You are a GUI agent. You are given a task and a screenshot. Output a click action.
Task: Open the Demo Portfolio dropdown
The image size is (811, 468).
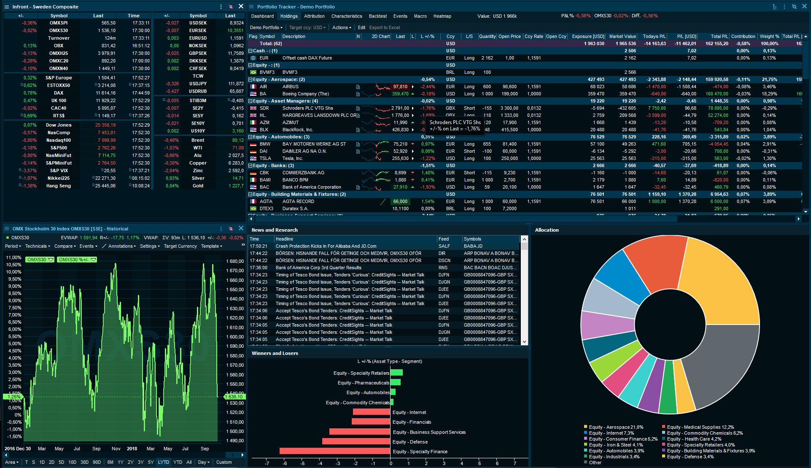pos(266,27)
